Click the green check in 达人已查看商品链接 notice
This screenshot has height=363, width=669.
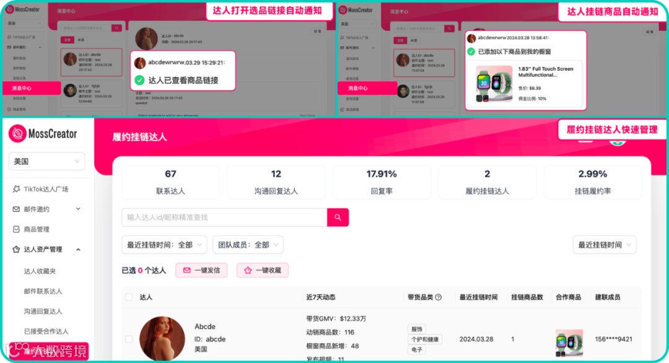[x=139, y=80]
